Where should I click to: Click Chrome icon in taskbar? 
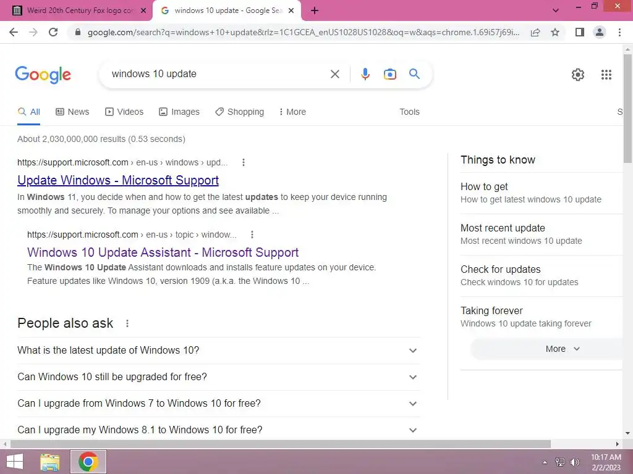(88, 462)
